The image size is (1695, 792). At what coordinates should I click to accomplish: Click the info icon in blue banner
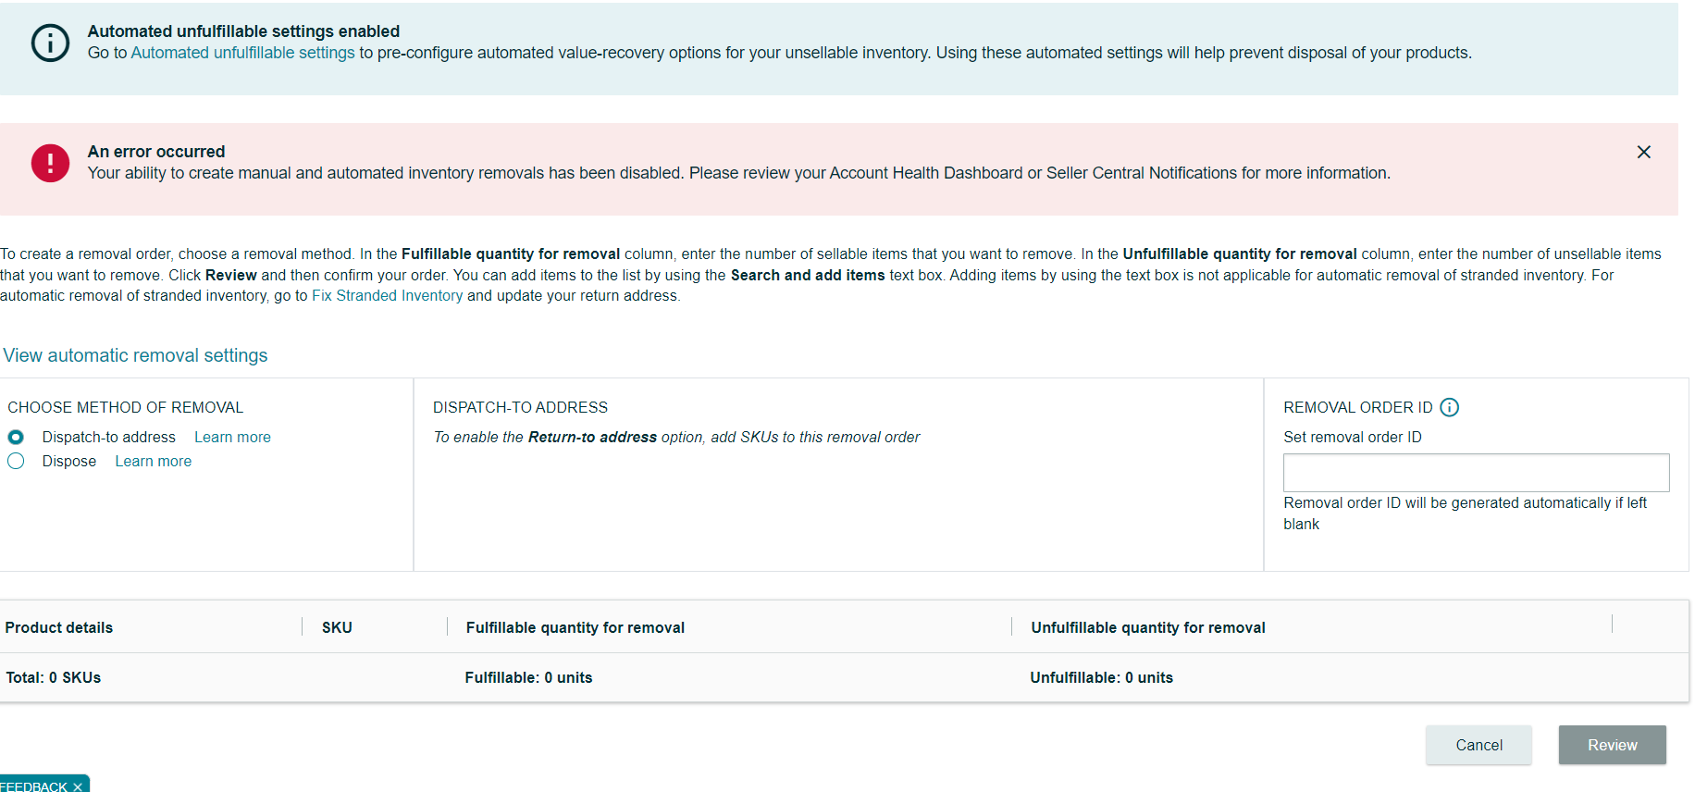coord(50,43)
